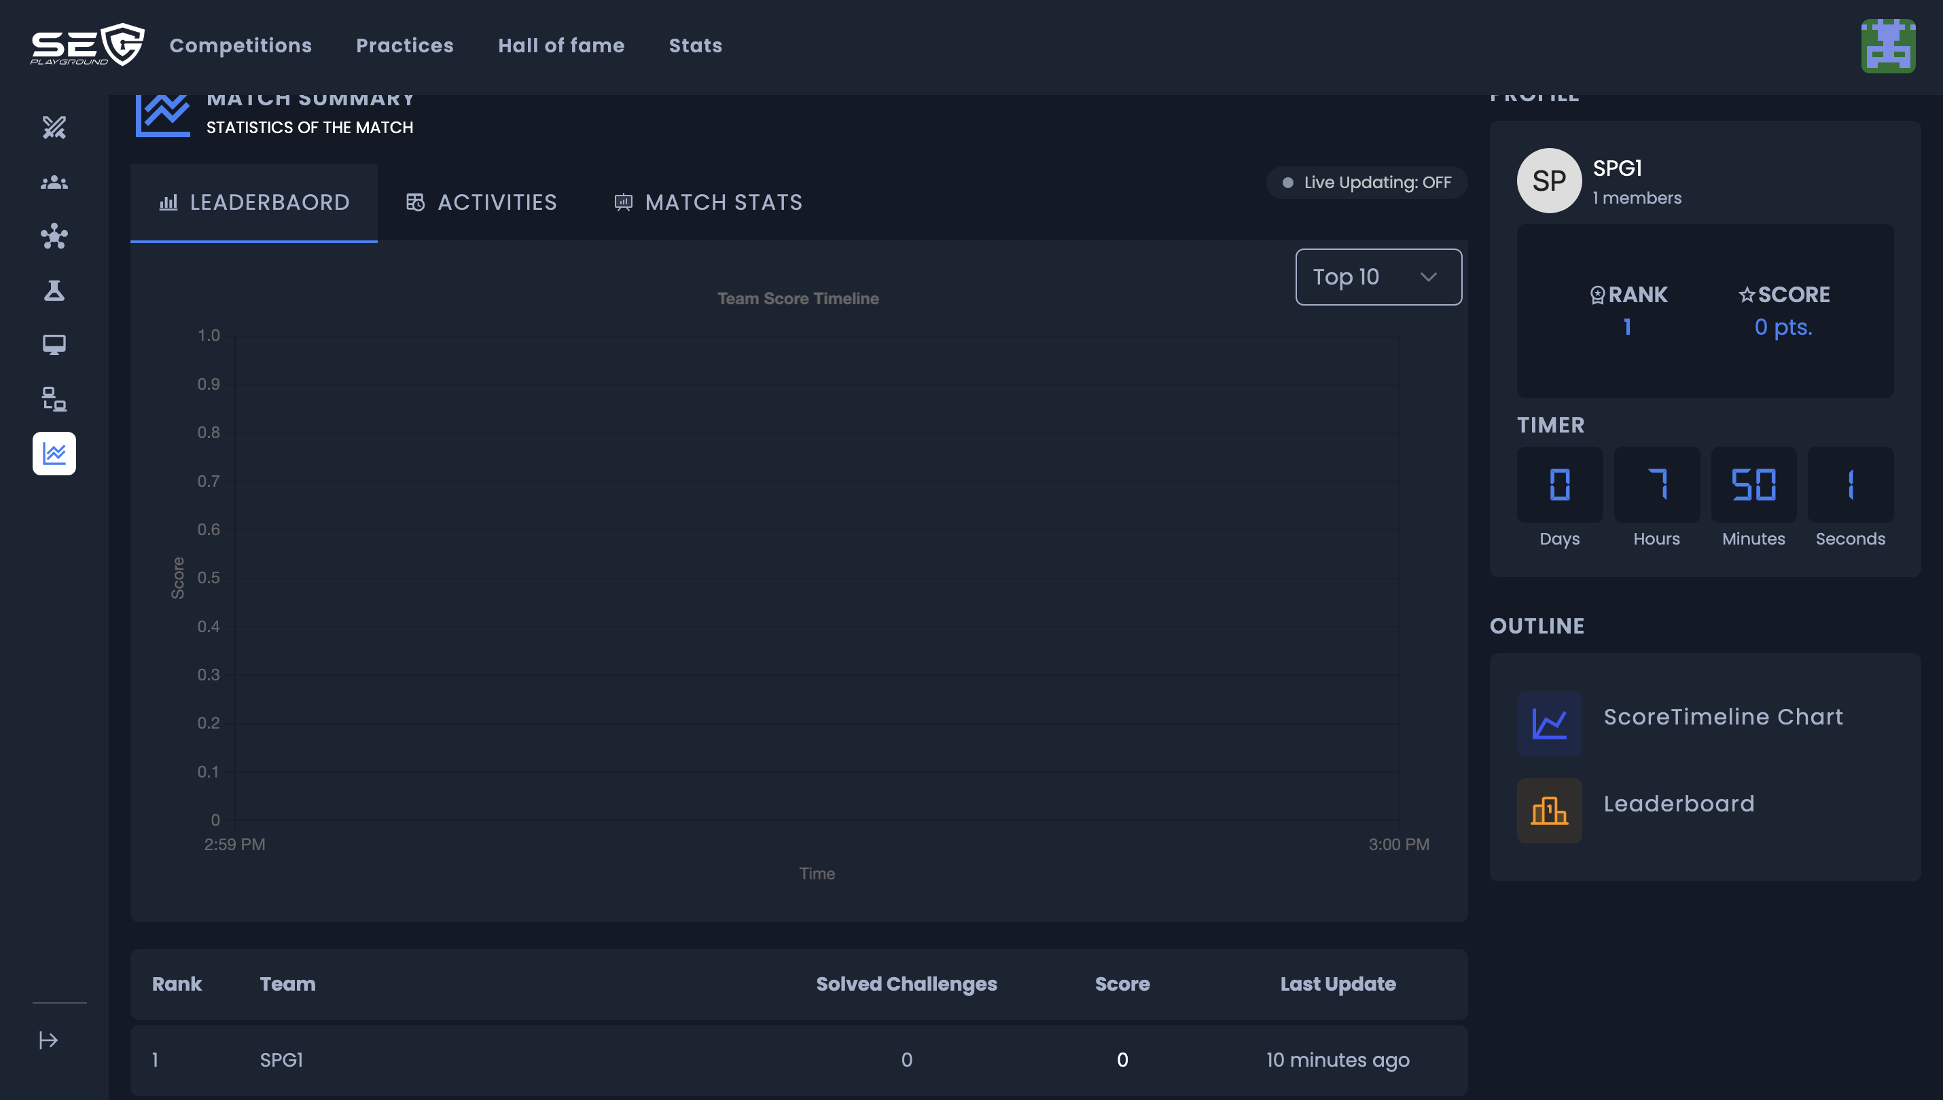
Task: Go to Hall of fame page
Action: [560, 45]
